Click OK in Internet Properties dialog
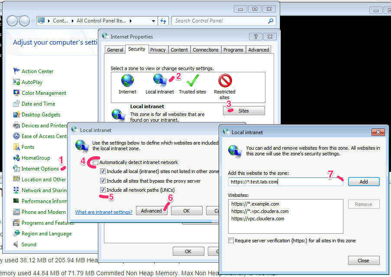This screenshot has height=277, width=391. [x=188, y=251]
